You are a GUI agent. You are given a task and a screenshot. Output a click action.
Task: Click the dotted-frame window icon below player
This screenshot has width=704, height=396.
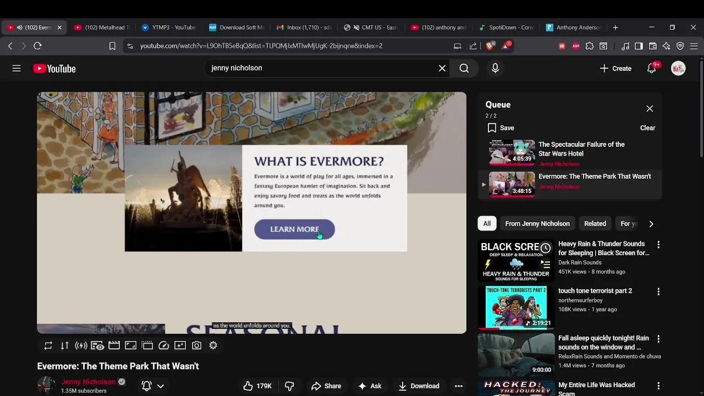coord(147,345)
